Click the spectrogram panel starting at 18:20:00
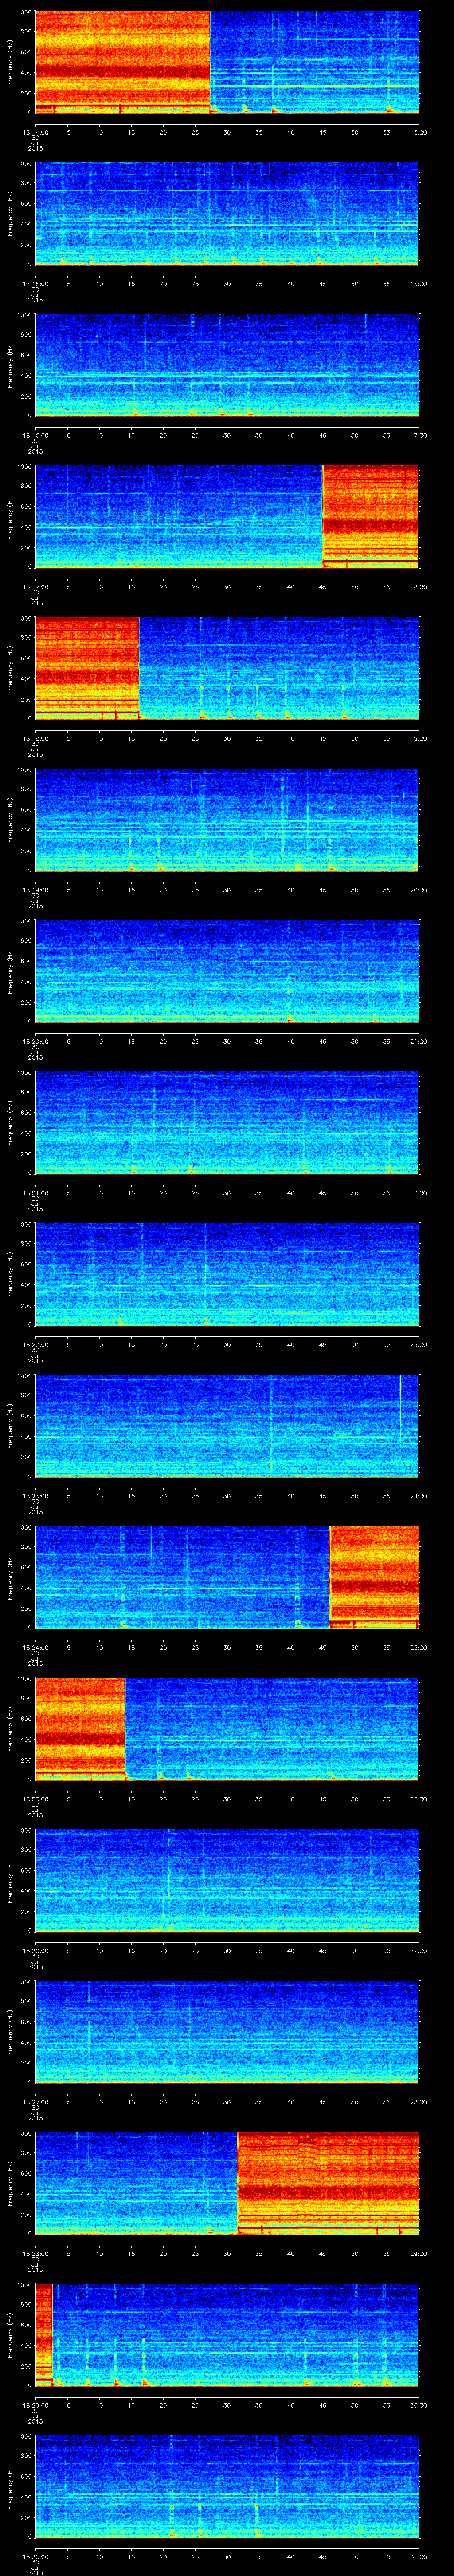This screenshot has height=2576, width=454. 227,971
